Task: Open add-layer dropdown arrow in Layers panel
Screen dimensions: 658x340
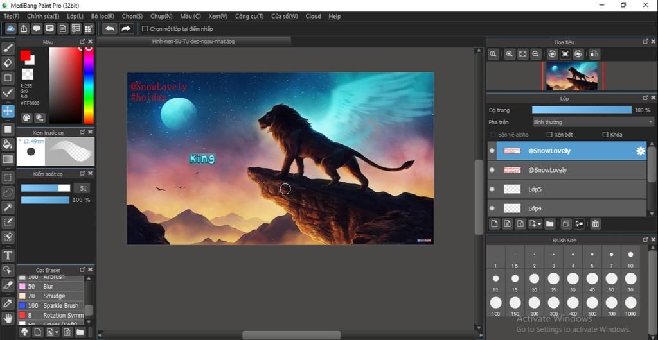Action: pos(539,224)
